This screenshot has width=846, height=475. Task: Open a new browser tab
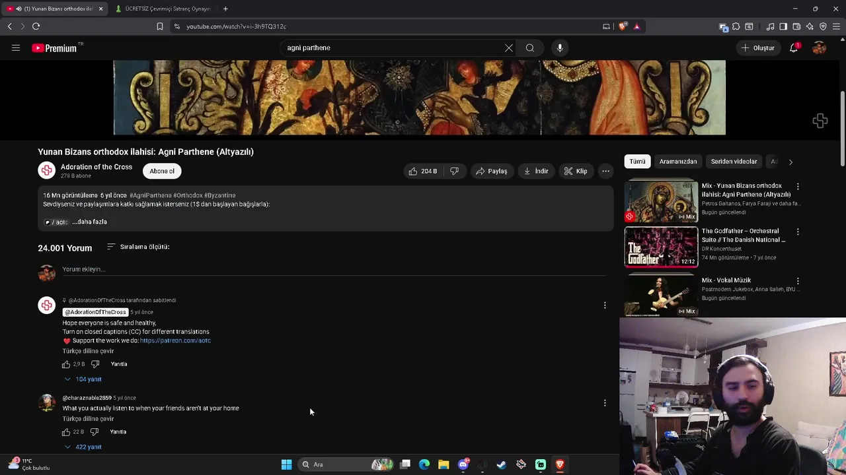[x=225, y=9]
